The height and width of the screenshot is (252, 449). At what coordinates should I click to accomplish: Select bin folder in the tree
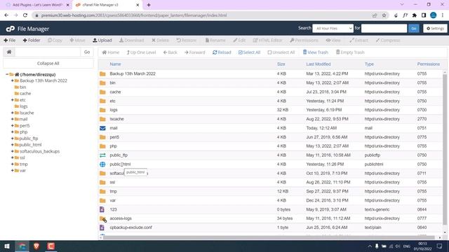tap(23, 87)
